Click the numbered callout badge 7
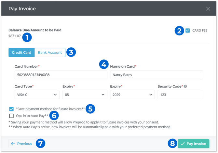The height and width of the screenshot is (153, 218). pyautogui.click(x=40, y=144)
